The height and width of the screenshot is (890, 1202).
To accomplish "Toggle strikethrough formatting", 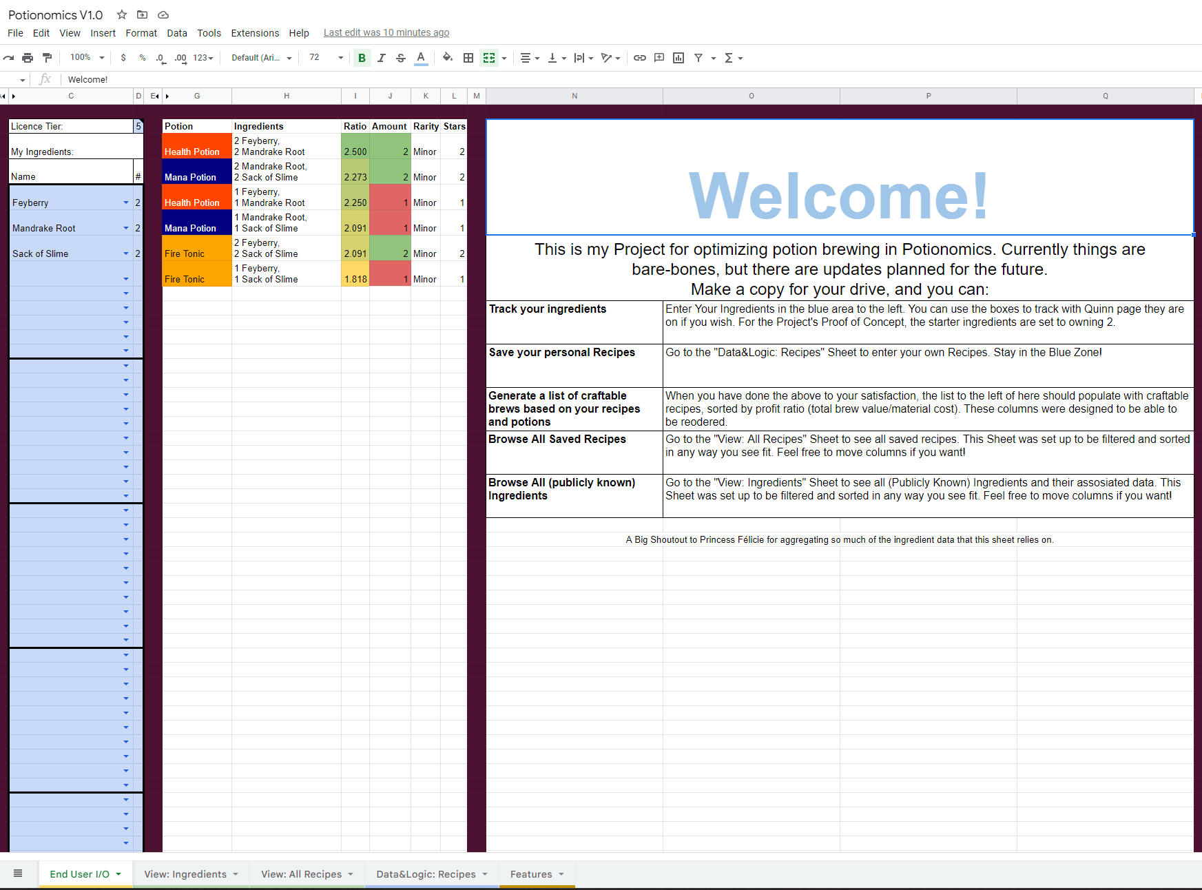I will [401, 58].
